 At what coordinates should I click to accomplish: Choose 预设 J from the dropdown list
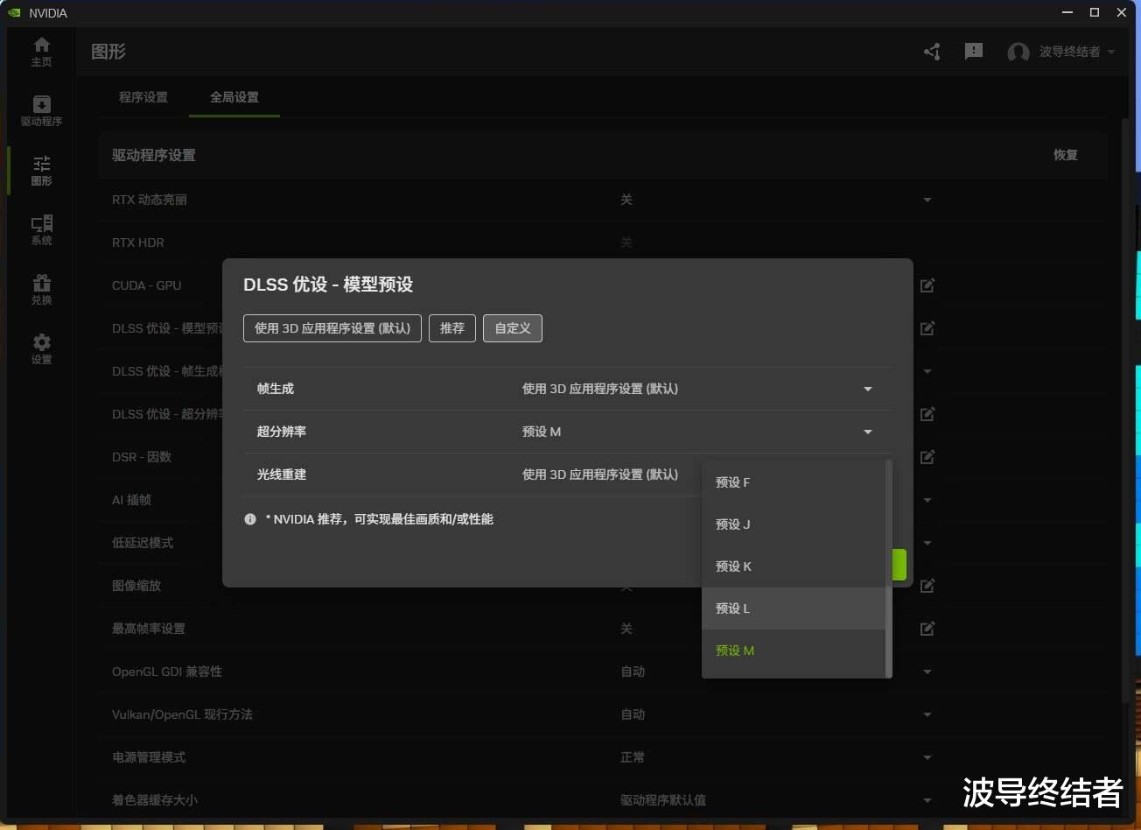(x=794, y=524)
